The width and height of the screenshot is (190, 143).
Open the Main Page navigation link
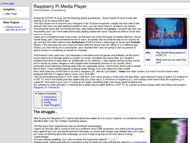coord(11,14)
